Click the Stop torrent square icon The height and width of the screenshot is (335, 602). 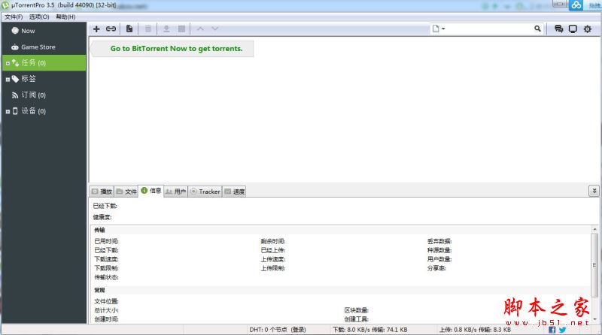(181, 29)
